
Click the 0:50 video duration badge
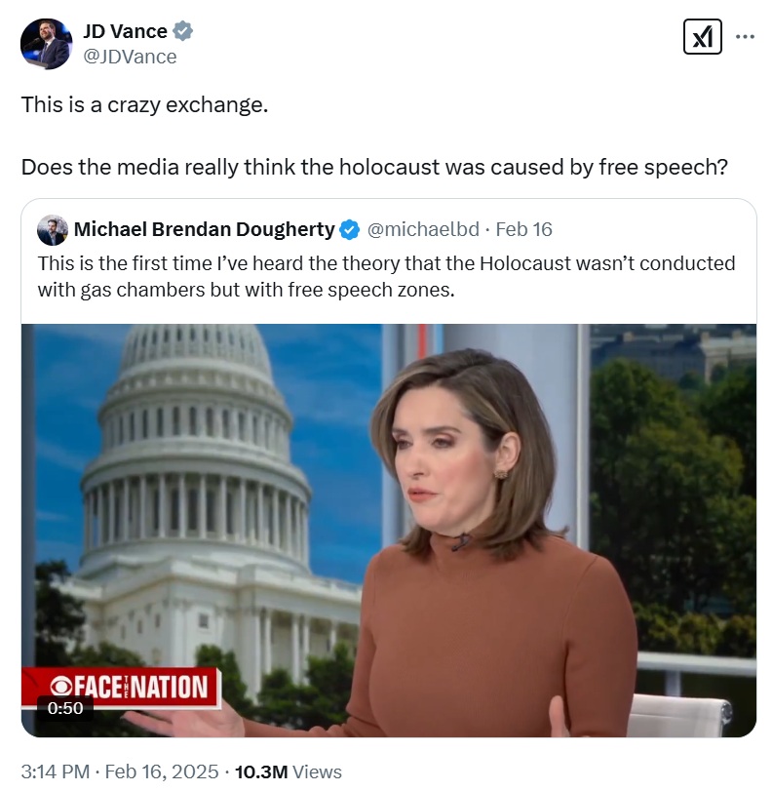(65, 708)
